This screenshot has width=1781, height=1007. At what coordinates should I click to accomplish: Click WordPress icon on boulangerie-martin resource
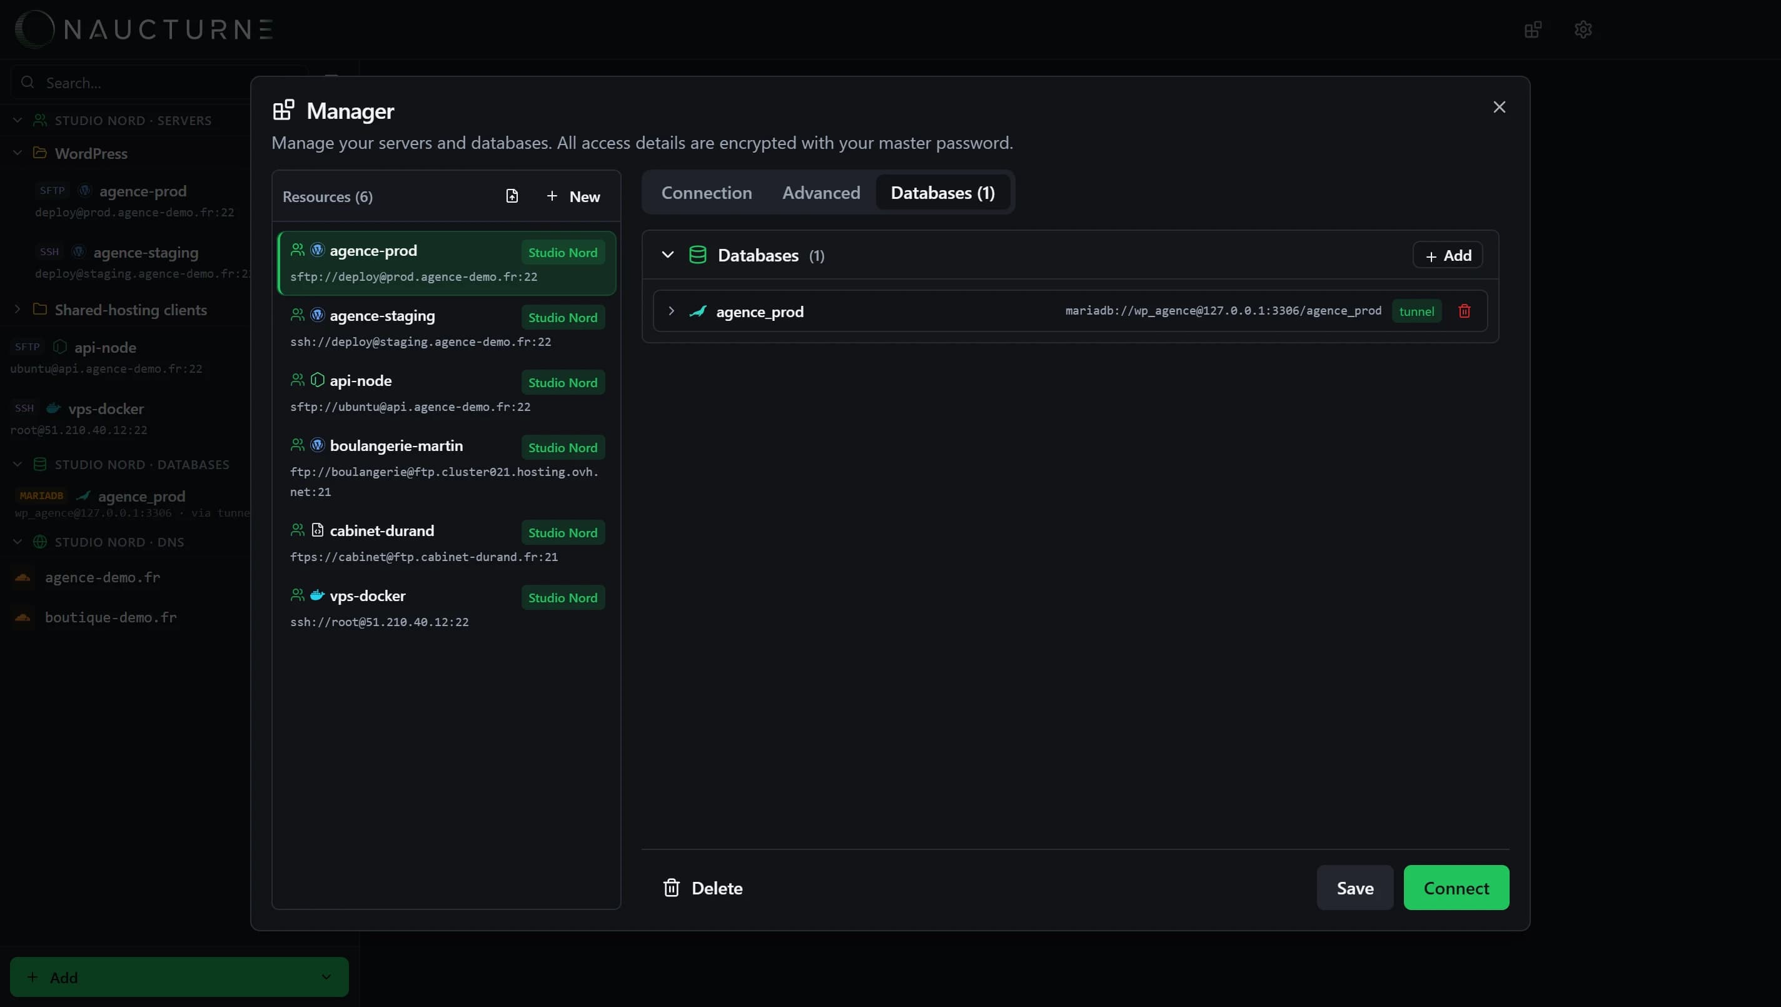tap(317, 445)
